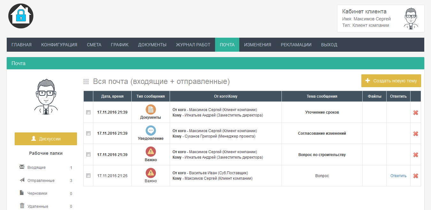Click the house lock logo icon
This screenshot has height=210, width=431.
21,16
